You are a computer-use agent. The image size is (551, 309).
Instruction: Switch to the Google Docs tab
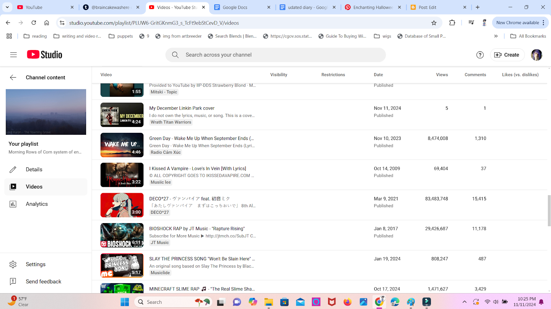point(242,7)
